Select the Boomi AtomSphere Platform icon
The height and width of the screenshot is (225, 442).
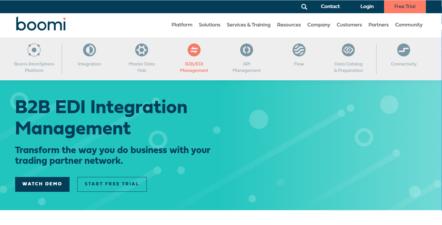pyautogui.click(x=34, y=50)
